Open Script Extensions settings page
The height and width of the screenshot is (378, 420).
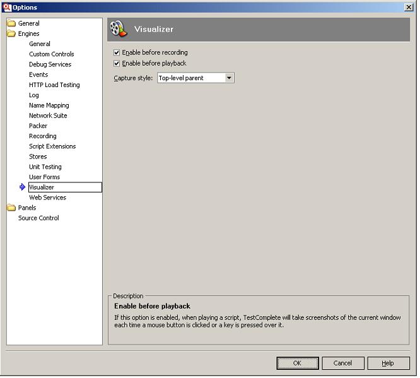click(x=52, y=146)
